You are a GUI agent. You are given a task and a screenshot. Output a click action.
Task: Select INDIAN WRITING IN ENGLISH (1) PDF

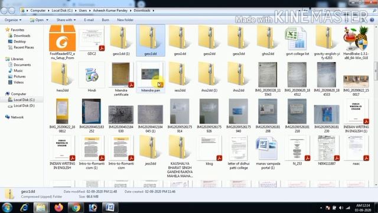(356, 112)
